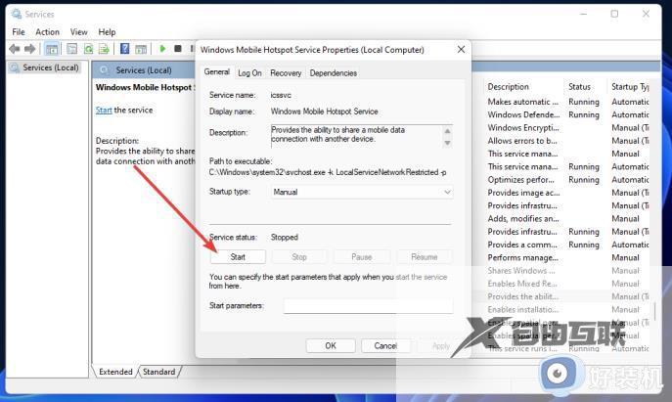Image resolution: width=672 pixels, height=402 pixels.
Task: Click the Status column header
Action: (x=579, y=87)
